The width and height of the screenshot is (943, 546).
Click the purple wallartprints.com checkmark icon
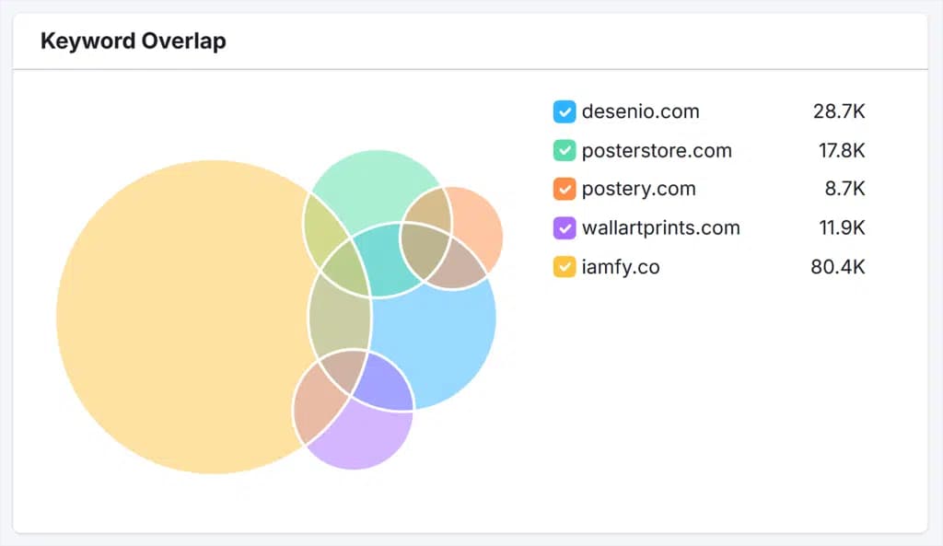point(564,227)
